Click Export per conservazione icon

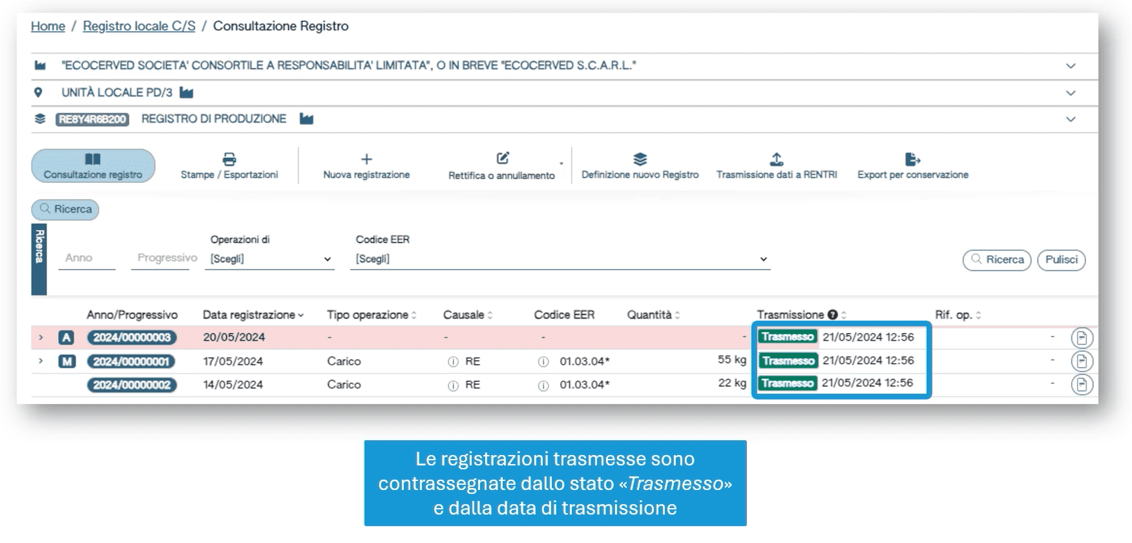[x=912, y=159]
